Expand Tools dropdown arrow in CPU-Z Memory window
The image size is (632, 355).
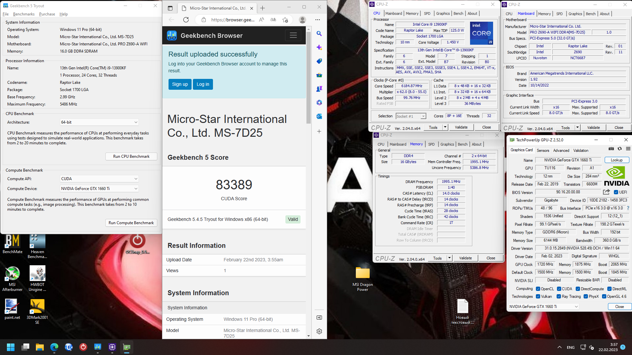coord(449,258)
